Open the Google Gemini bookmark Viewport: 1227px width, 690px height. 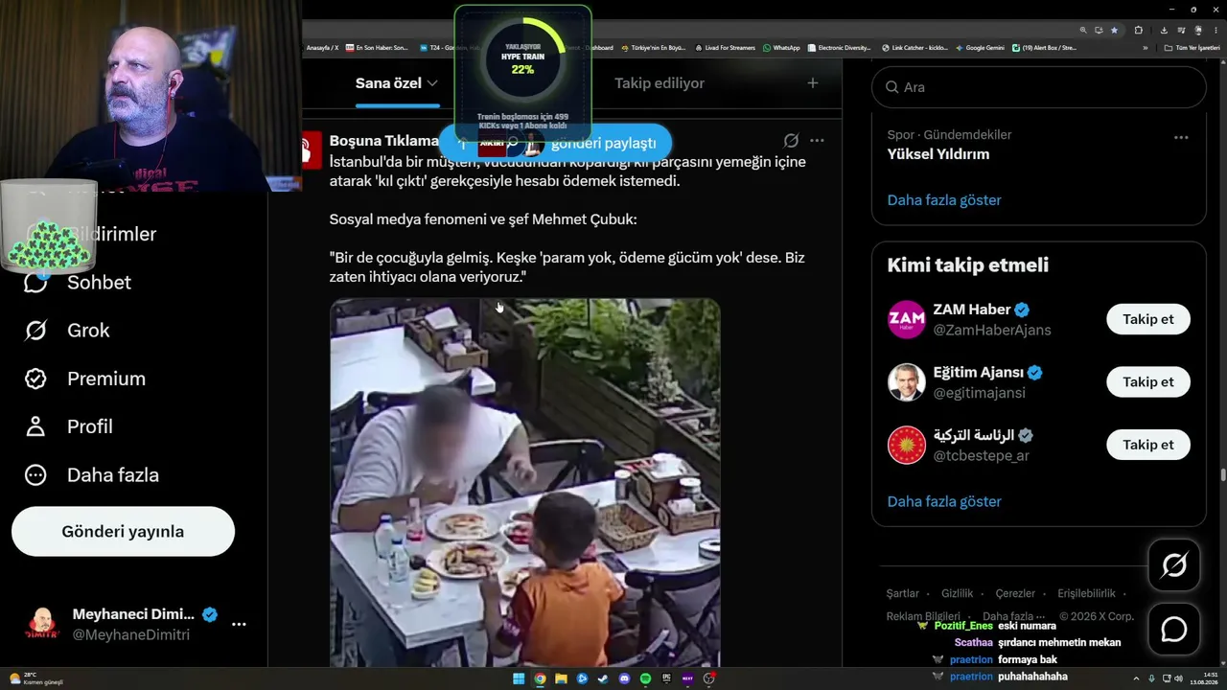pos(980,48)
